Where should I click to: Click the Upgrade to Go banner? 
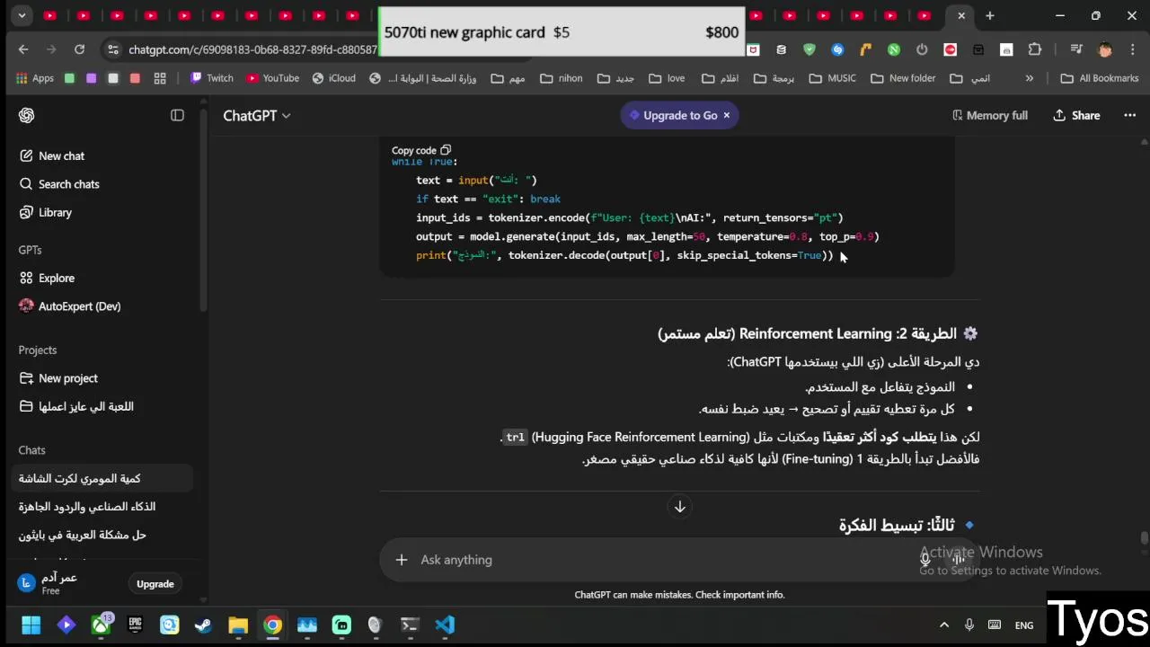coord(673,115)
